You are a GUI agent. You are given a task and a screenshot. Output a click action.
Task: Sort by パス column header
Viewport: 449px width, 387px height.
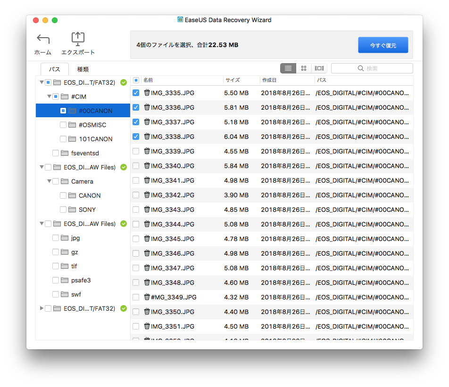click(x=364, y=81)
